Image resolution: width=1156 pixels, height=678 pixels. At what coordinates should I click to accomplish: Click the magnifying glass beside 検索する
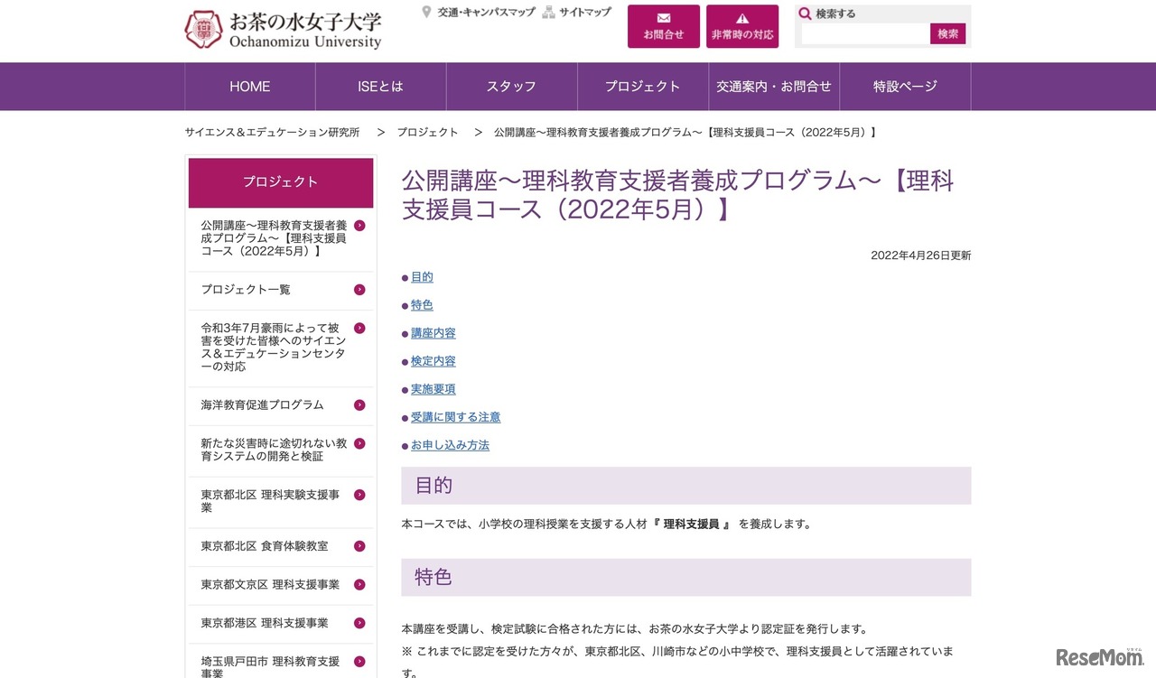point(805,12)
